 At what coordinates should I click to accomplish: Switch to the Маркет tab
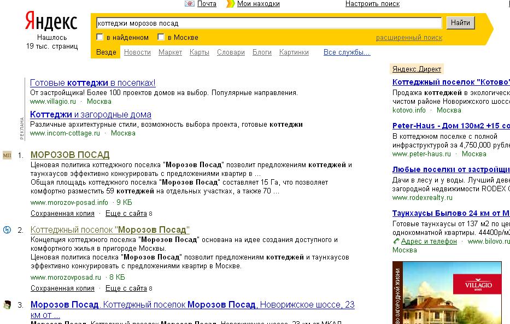click(x=170, y=52)
